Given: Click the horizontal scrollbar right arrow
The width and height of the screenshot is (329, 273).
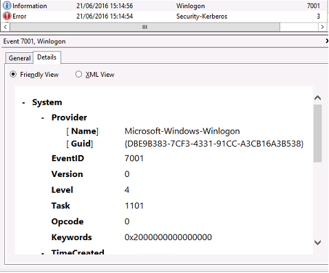Looking at the screenshot, I should pyautogui.click(x=322, y=27).
